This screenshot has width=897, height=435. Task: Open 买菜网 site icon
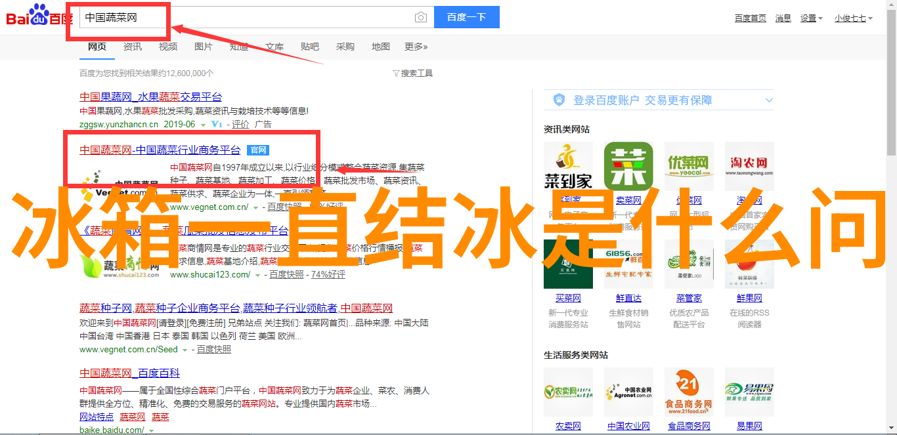[x=568, y=264]
